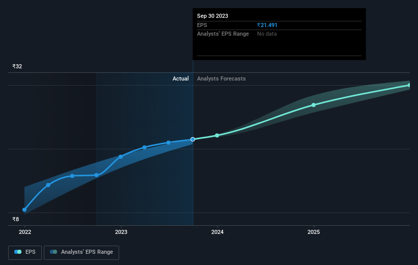
Task: Select the Sep 30 2023 EPS data point
Action: pyautogui.click(x=193, y=139)
